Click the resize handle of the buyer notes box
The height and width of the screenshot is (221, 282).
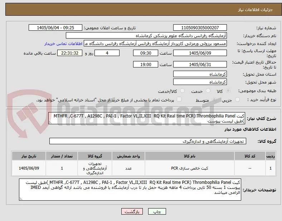coord(21,199)
